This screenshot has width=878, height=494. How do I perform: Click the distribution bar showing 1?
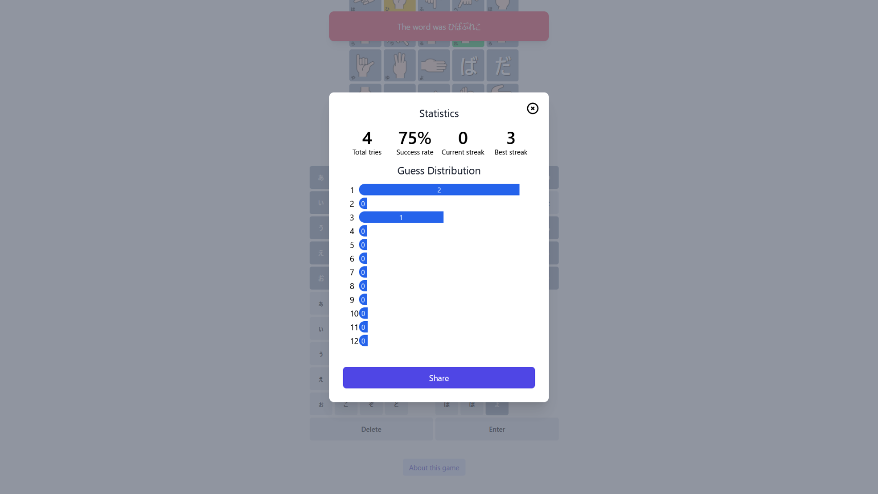click(401, 218)
